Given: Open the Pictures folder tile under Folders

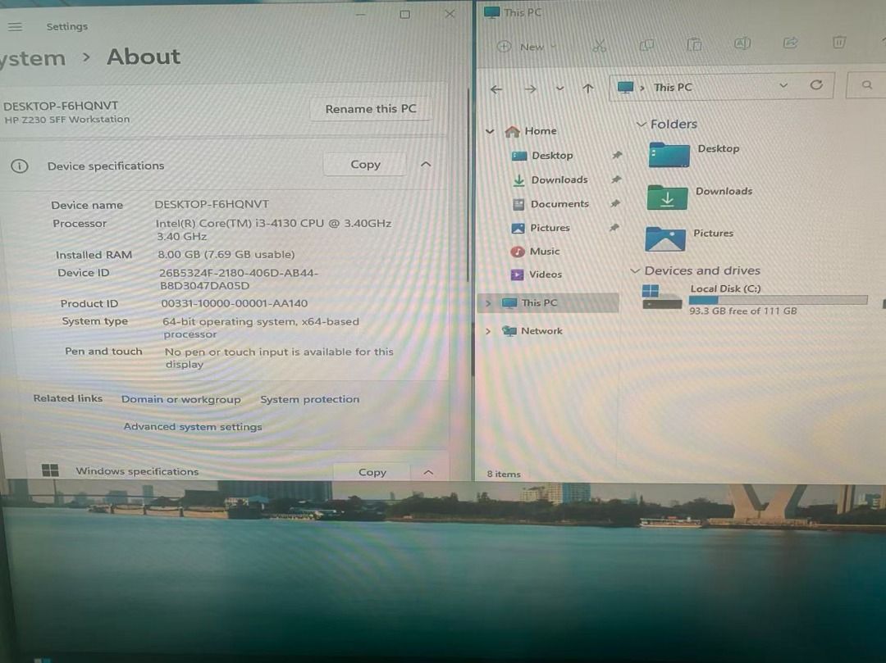Looking at the screenshot, I should pyautogui.click(x=689, y=238).
